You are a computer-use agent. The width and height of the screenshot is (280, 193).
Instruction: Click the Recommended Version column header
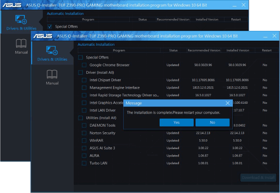click(x=204, y=50)
